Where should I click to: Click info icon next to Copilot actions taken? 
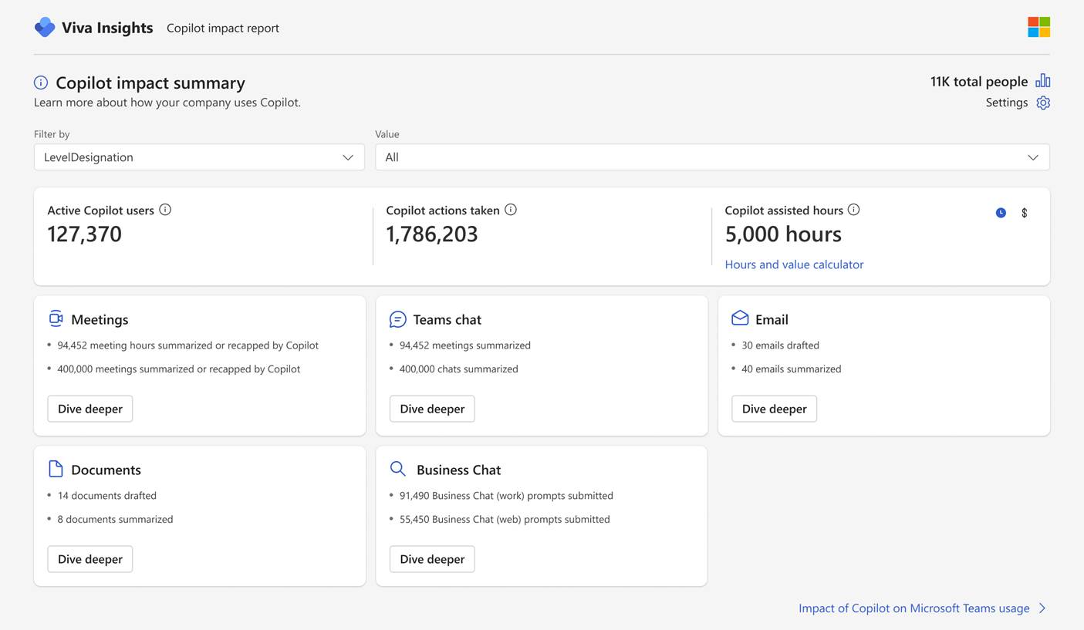511,210
